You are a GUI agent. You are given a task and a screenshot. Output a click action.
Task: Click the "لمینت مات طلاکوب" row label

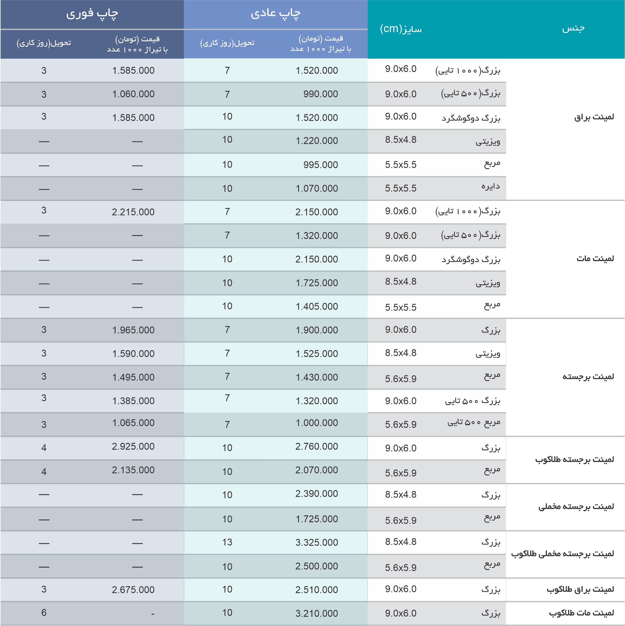point(581,613)
